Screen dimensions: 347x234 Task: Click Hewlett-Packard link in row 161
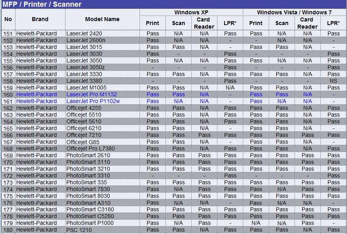pos(37,101)
